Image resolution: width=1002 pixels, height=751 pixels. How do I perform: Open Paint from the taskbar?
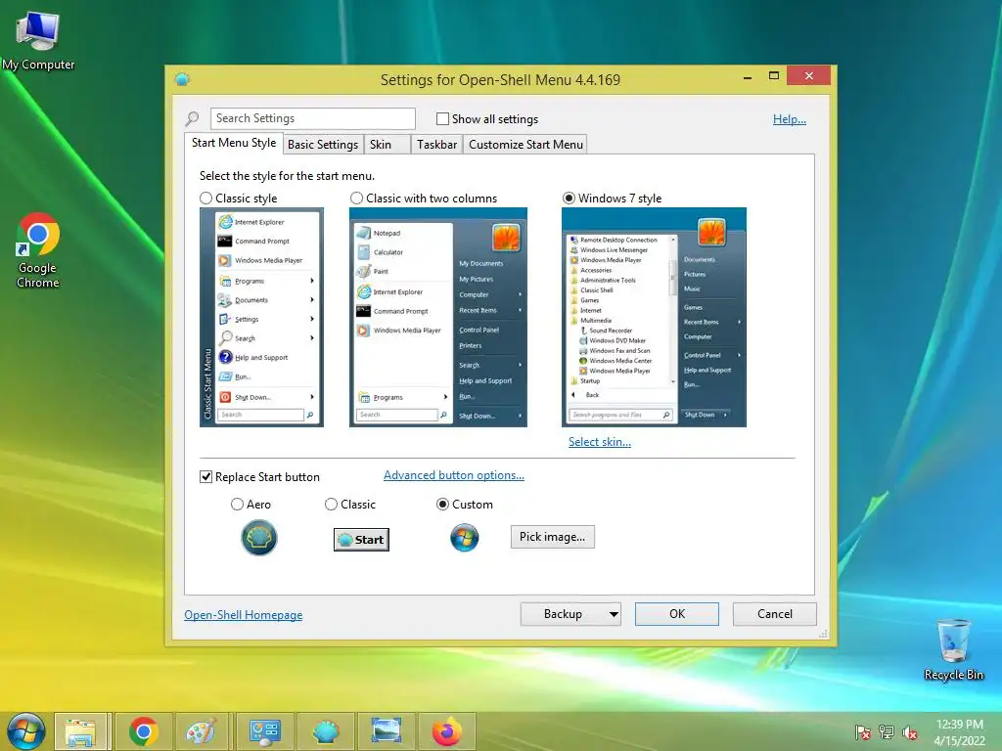coord(201,731)
